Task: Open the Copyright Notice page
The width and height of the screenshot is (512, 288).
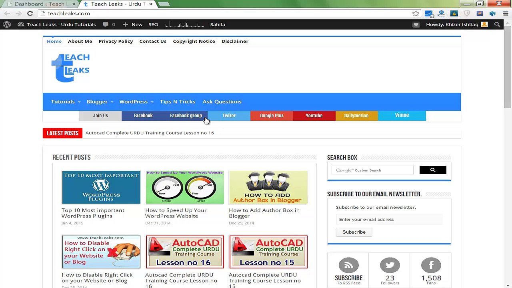Action: [x=194, y=41]
